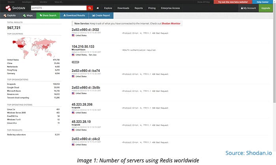Click the world map of top countries
The image size is (276, 165).
(x=34, y=48)
